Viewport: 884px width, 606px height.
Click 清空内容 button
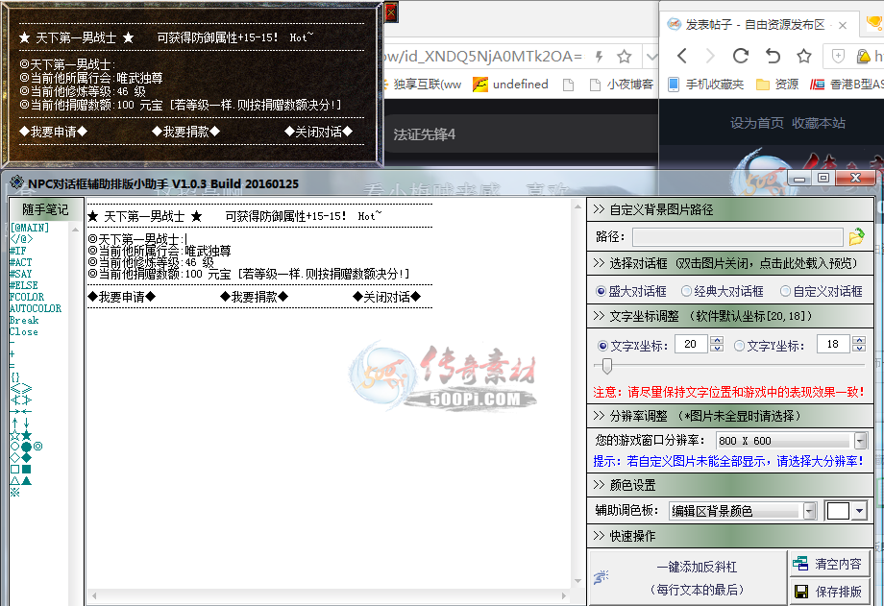pos(828,563)
